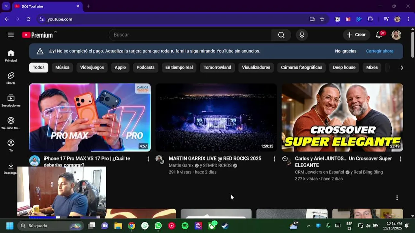Select the Deep house filter chip
This screenshot has height=233, width=415.
[344, 67]
